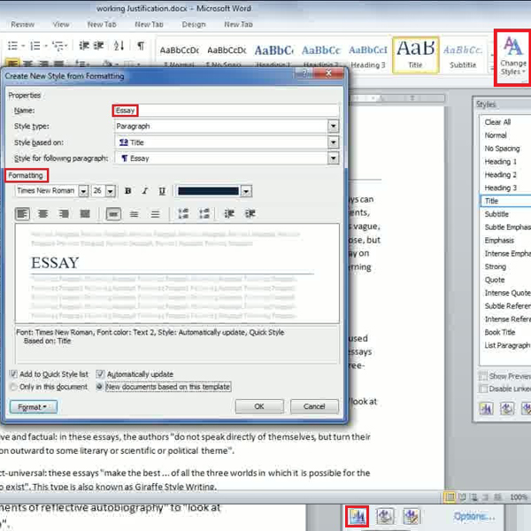Toggle Show/Hide paragraph marks
Screen dimensions: 531x531
(141, 45)
